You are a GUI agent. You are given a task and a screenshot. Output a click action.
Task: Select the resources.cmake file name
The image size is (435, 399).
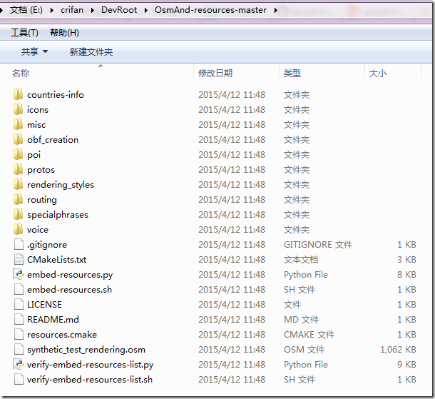62,335
